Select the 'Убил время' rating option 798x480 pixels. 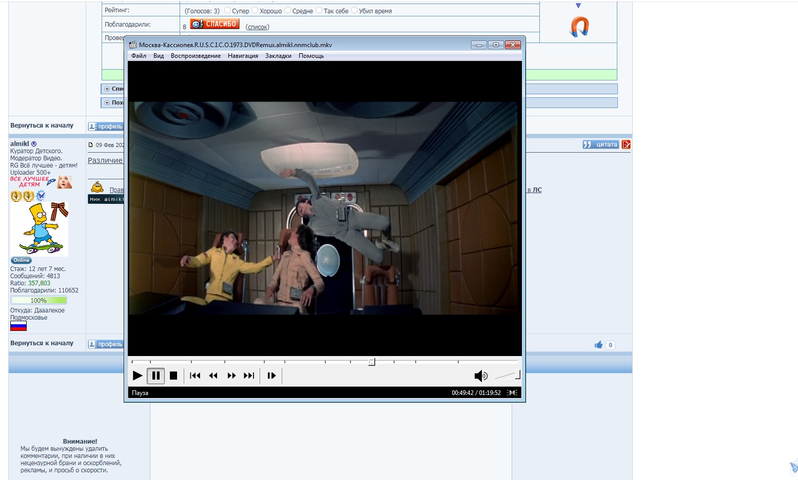(x=355, y=10)
